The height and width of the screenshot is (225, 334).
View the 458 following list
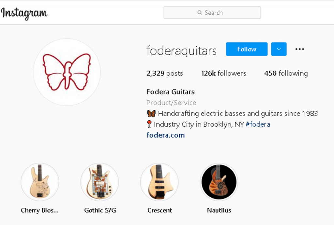tap(286, 73)
